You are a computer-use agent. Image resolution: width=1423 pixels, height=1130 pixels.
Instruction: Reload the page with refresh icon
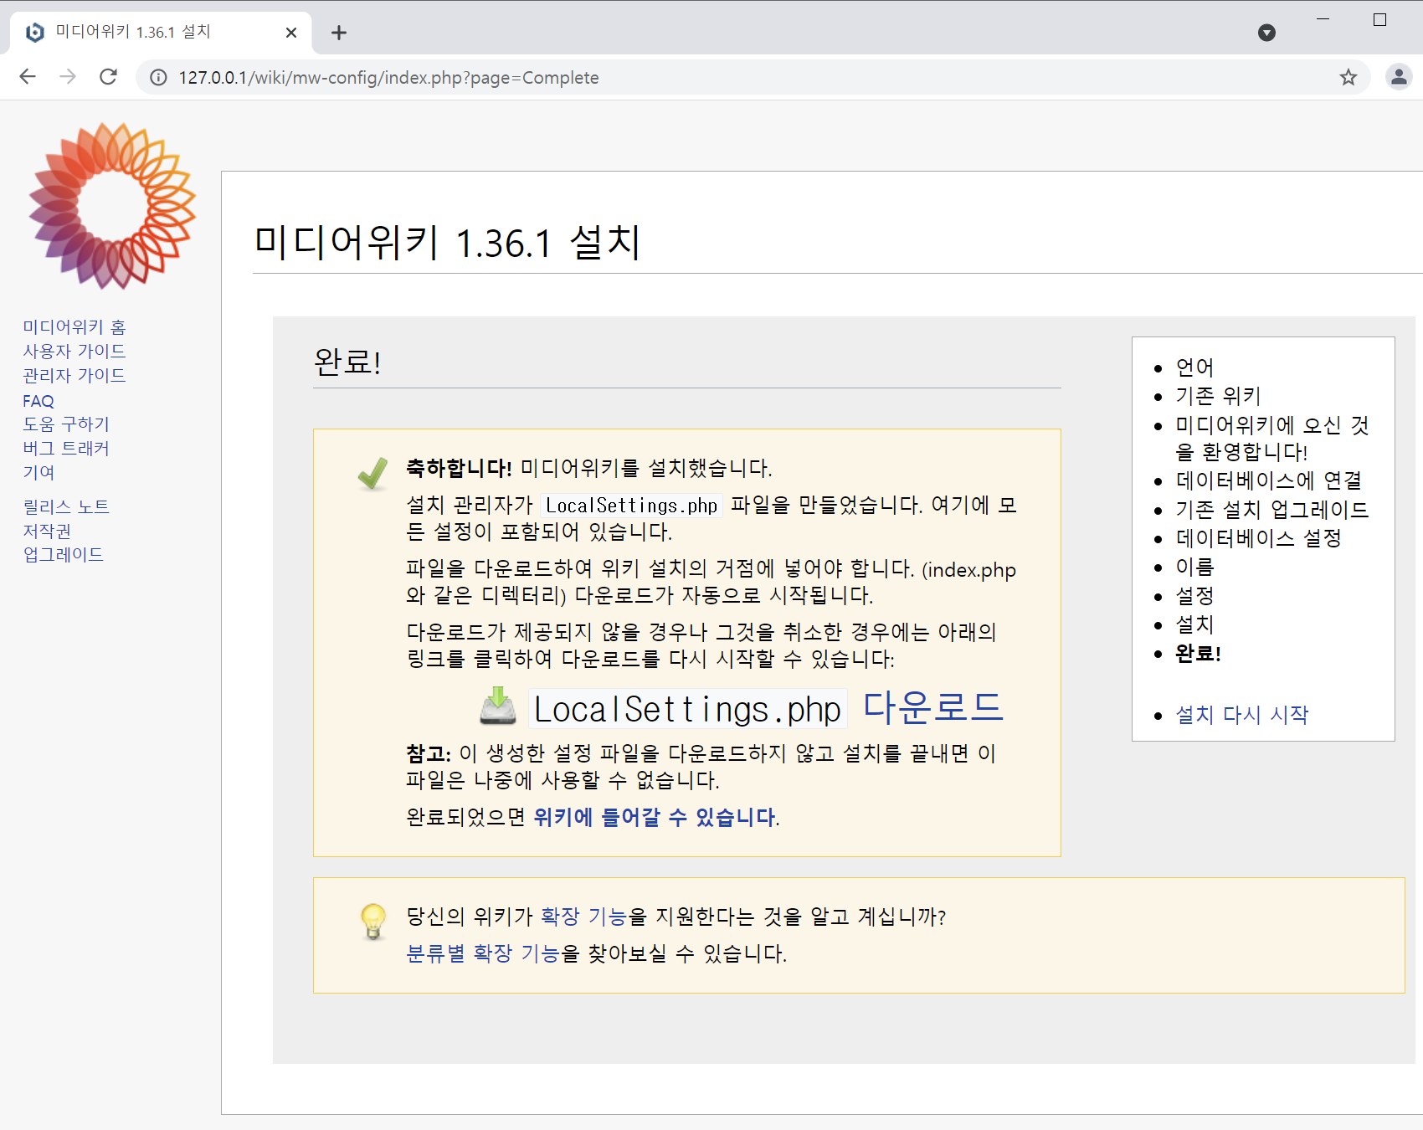click(108, 77)
